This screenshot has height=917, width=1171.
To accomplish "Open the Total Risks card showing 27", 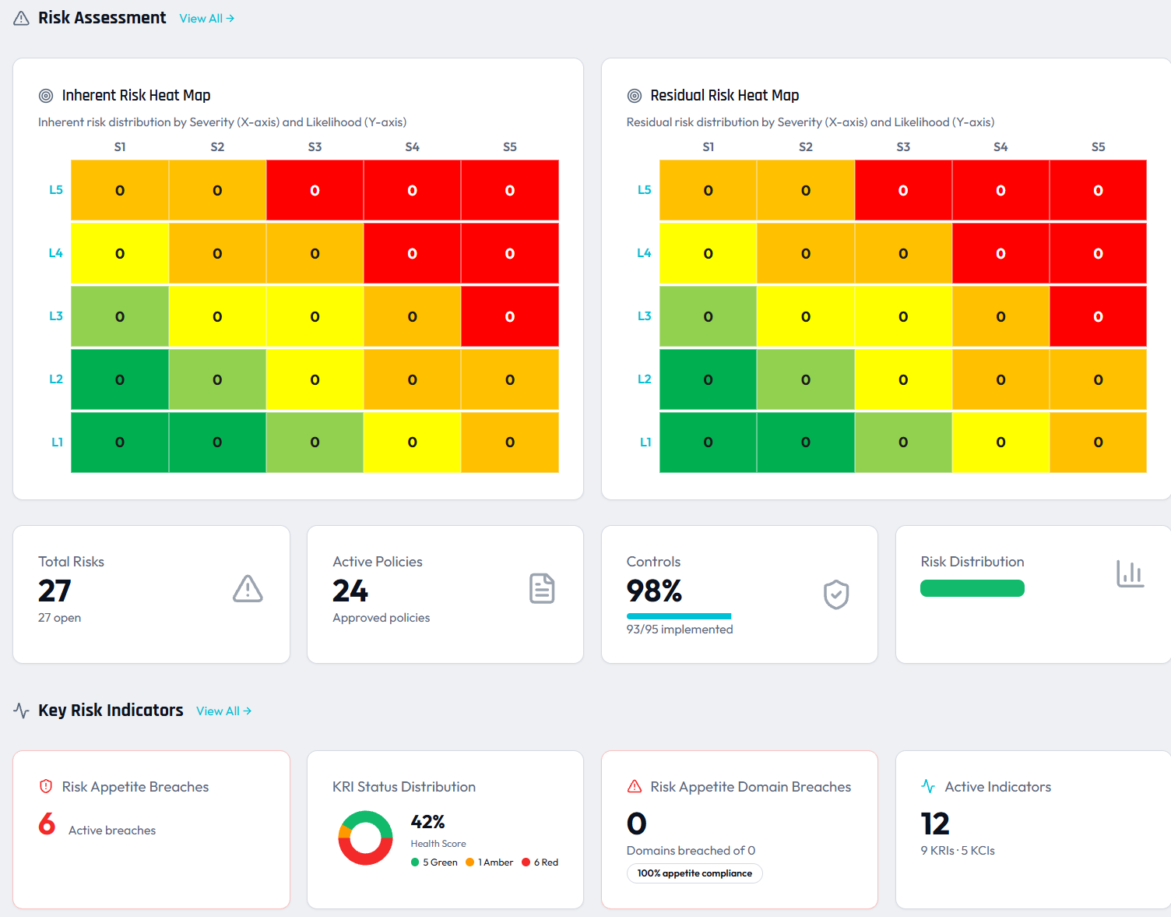I will pyautogui.click(x=151, y=594).
